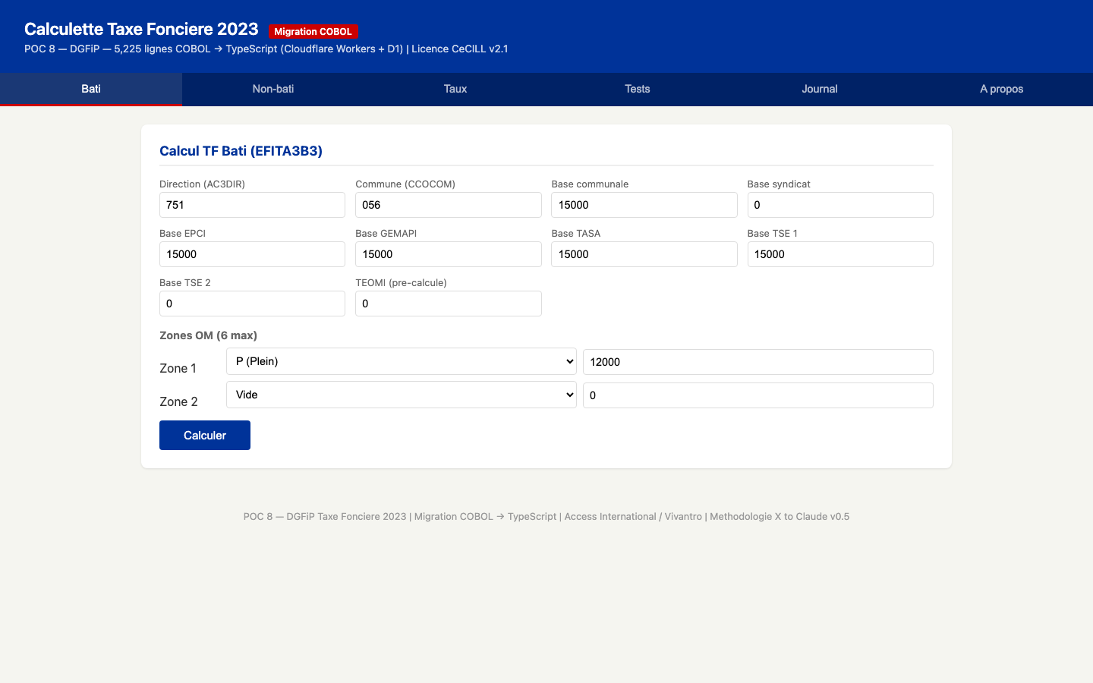The height and width of the screenshot is (683, 1093).
Task: Click the Zone 1 value field showing 12000
Action: click(758, 362)
